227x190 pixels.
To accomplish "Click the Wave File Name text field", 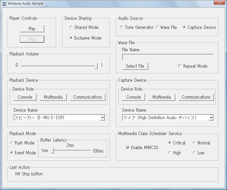I will coord(168,57).
